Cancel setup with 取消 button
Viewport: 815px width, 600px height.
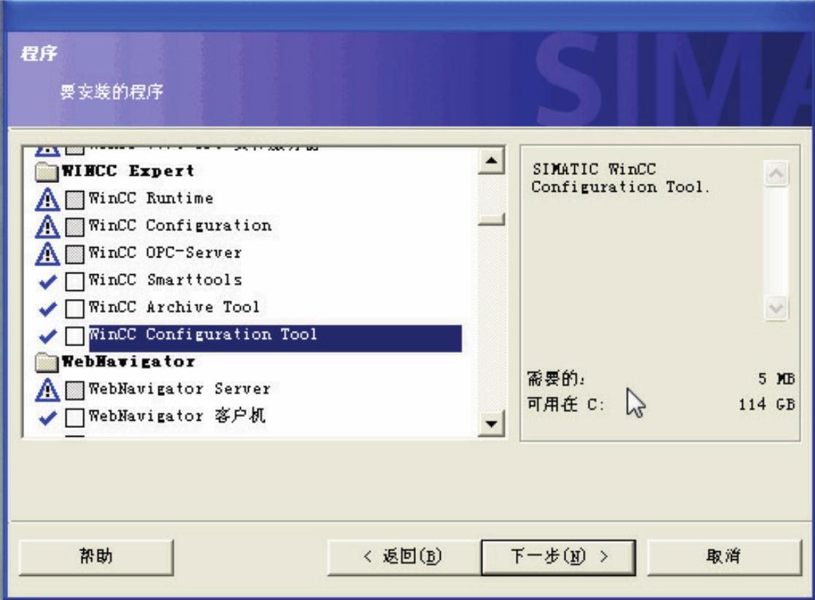[724, 557]
